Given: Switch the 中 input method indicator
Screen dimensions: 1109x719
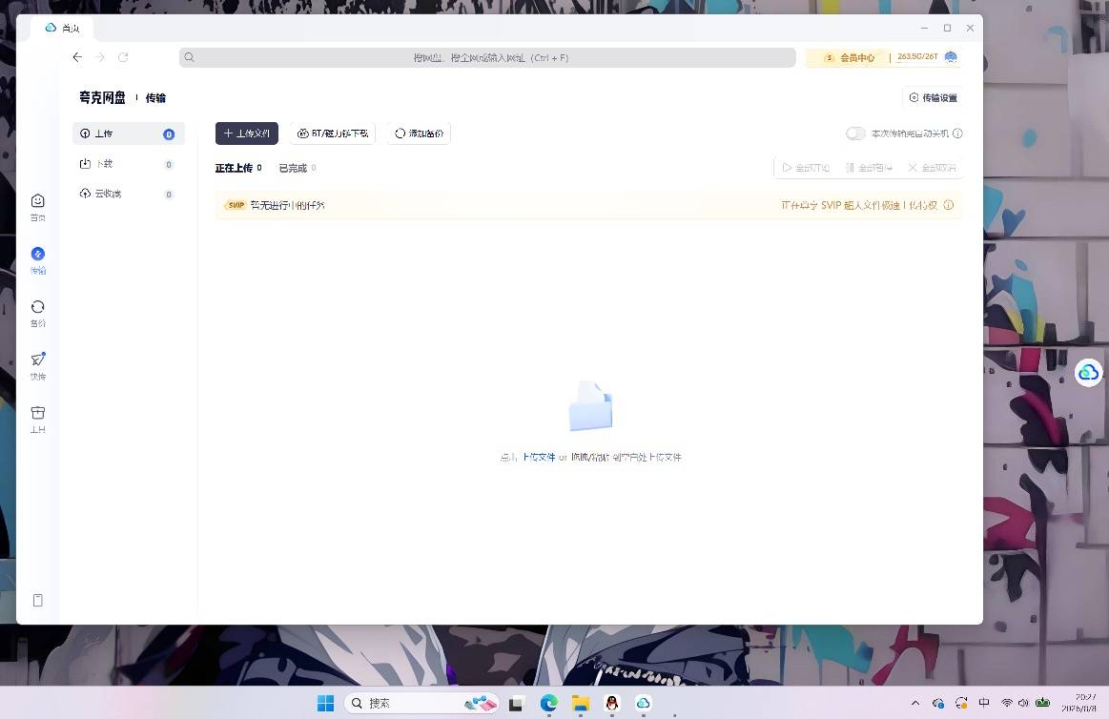Looking at the screenshot, I should pyautogui.click(x=984, y=703).
